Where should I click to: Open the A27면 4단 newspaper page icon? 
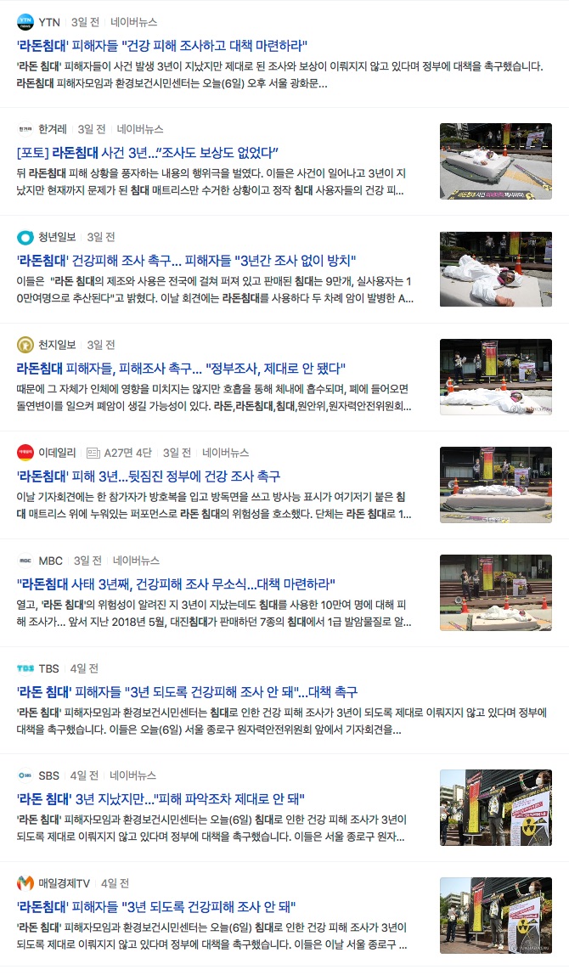coord(93,453)
